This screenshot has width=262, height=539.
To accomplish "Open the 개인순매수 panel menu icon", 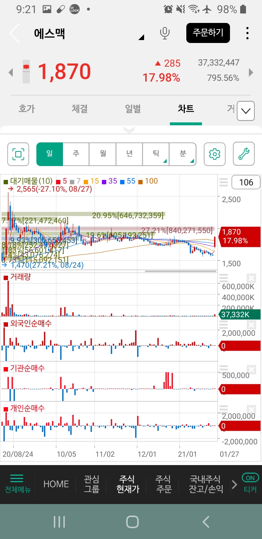I will tap(223, 409).
